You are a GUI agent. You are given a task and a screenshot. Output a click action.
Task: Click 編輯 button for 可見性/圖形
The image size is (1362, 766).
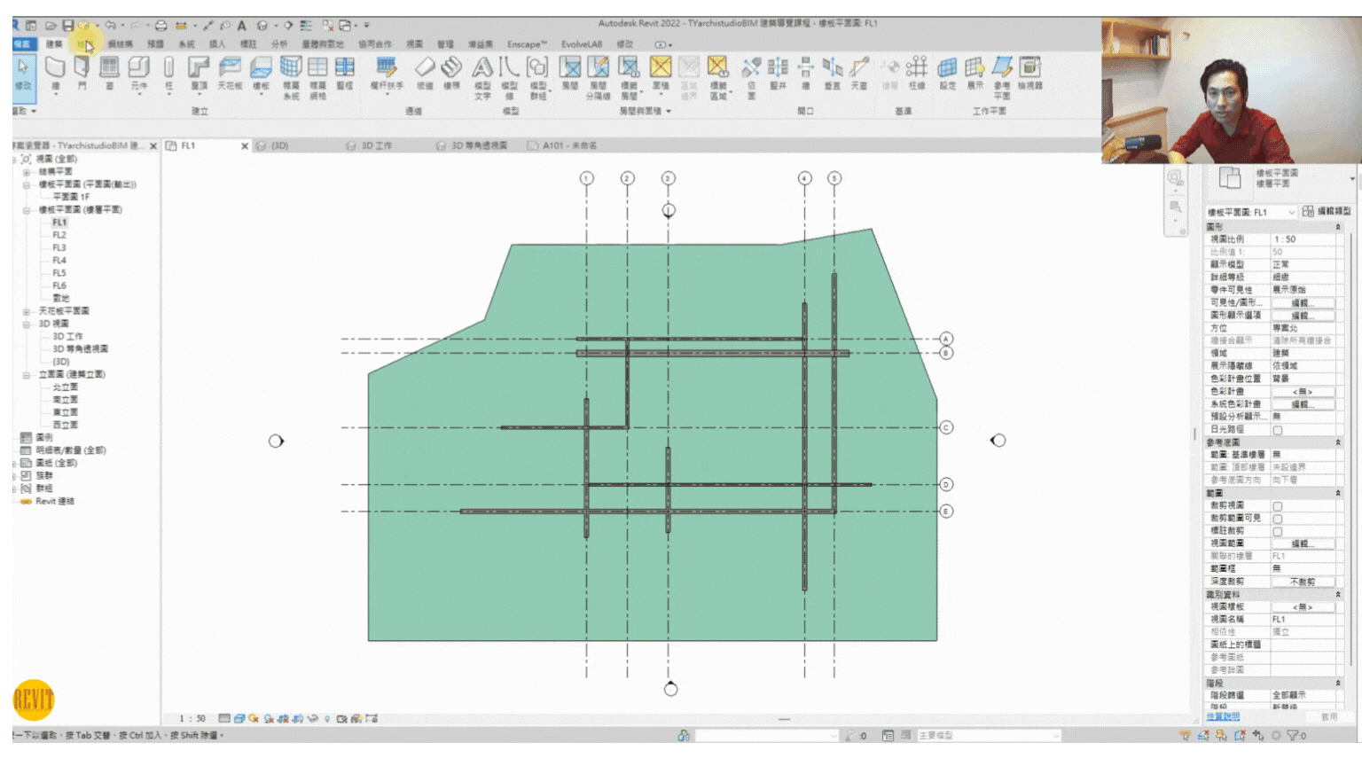(1301, 303)
